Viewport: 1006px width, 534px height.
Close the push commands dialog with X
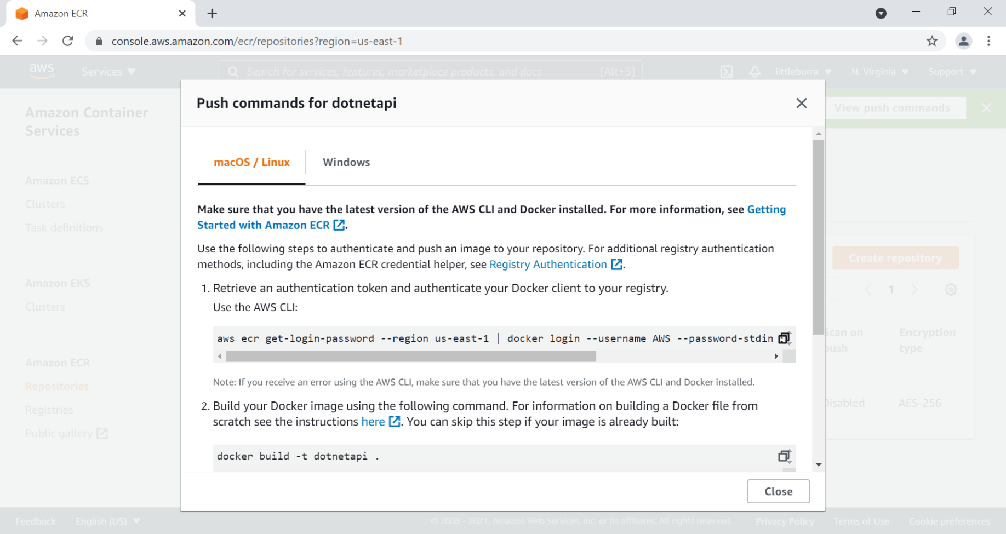tap(801, 103)
